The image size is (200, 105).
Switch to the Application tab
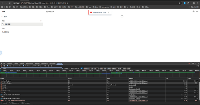(44, 63)
